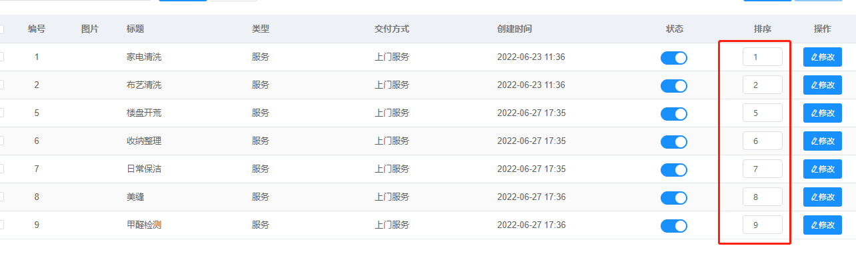
Task: Click the 排序 input for 甲醛检测
Action: [763, 225]
